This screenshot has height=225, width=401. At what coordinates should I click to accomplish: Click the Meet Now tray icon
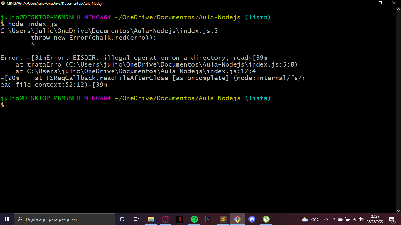(x=333, y=219)
